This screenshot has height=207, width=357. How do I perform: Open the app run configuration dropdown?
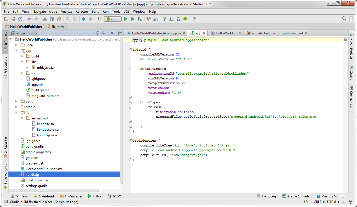coord(113,19)
